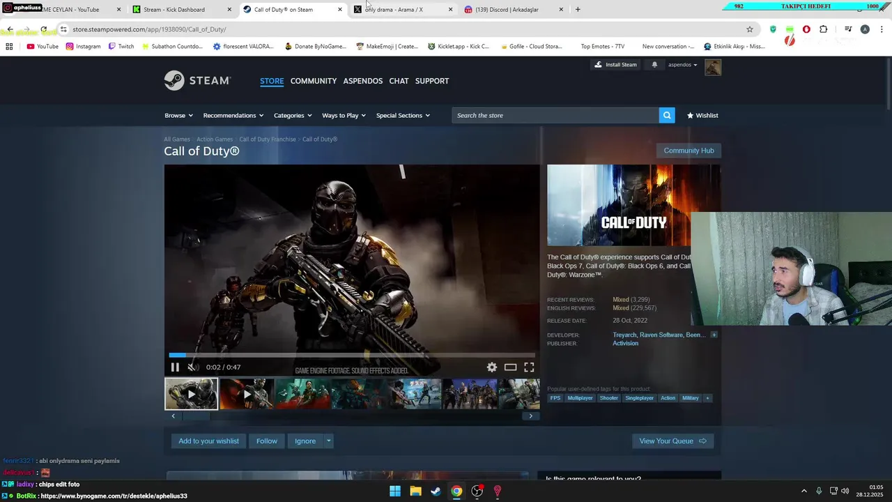Open the Action Games breadcrumb link
This screenshot has width=892, height=502.
click(x=215, y=139)
